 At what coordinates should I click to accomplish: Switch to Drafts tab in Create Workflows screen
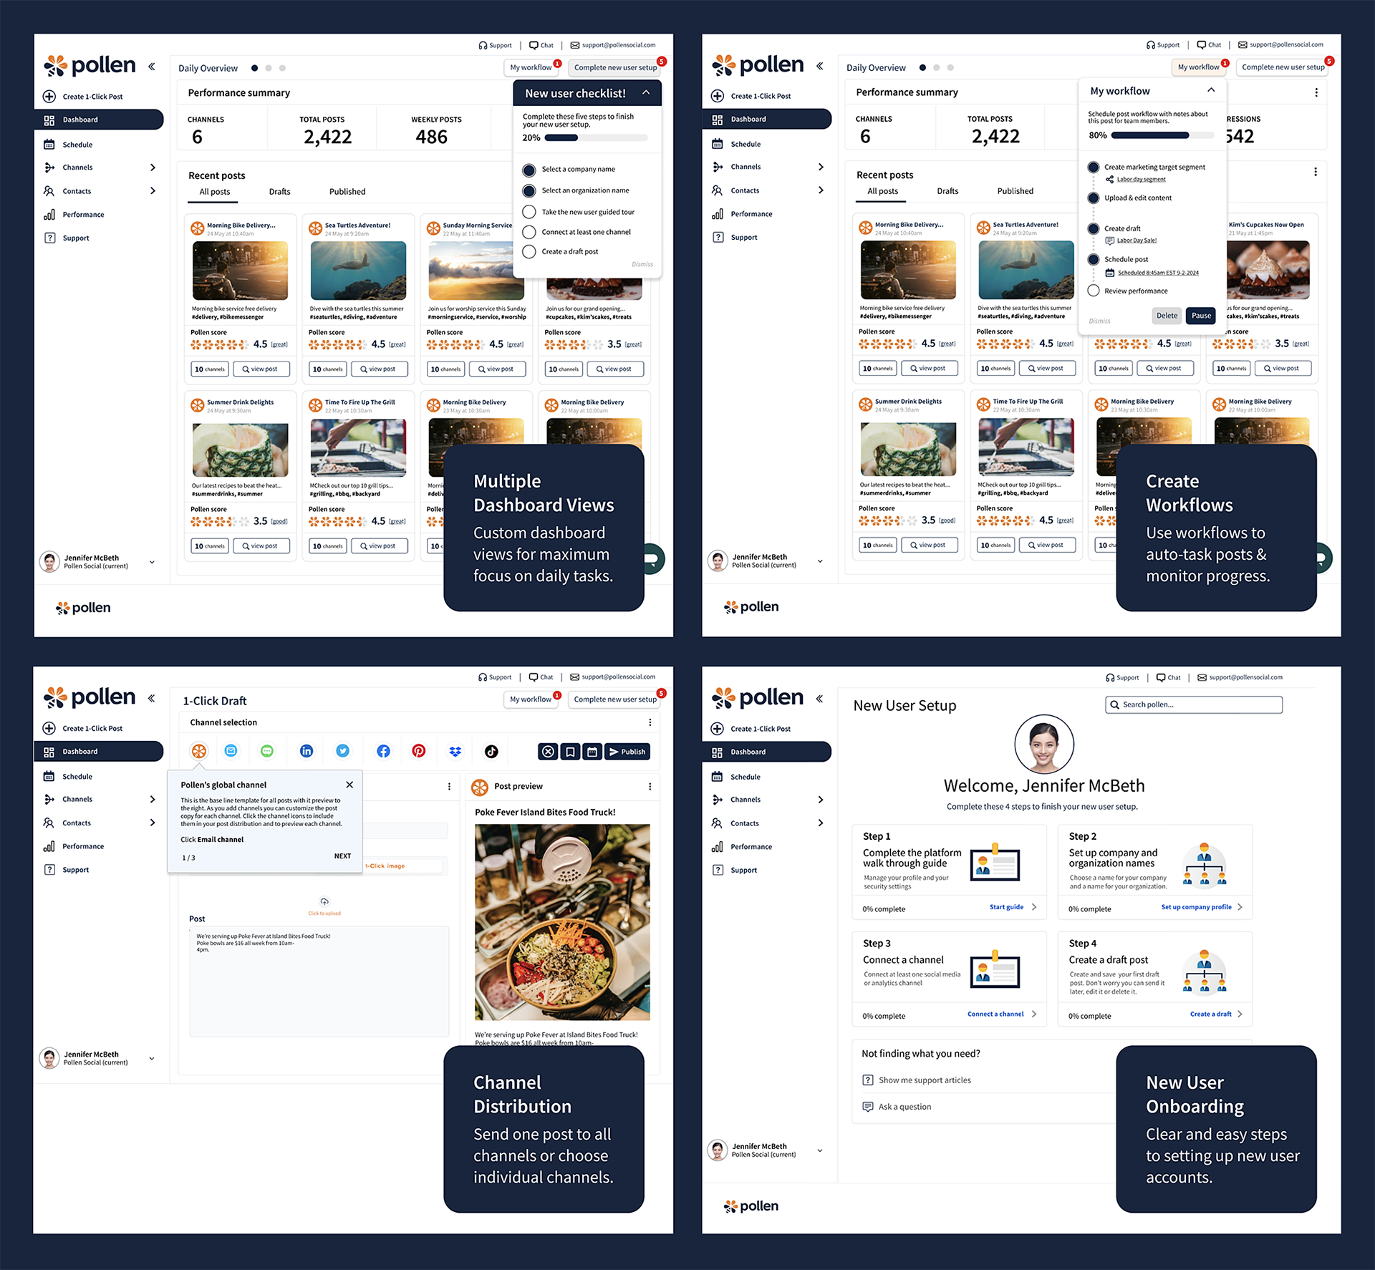coord(947,191)
